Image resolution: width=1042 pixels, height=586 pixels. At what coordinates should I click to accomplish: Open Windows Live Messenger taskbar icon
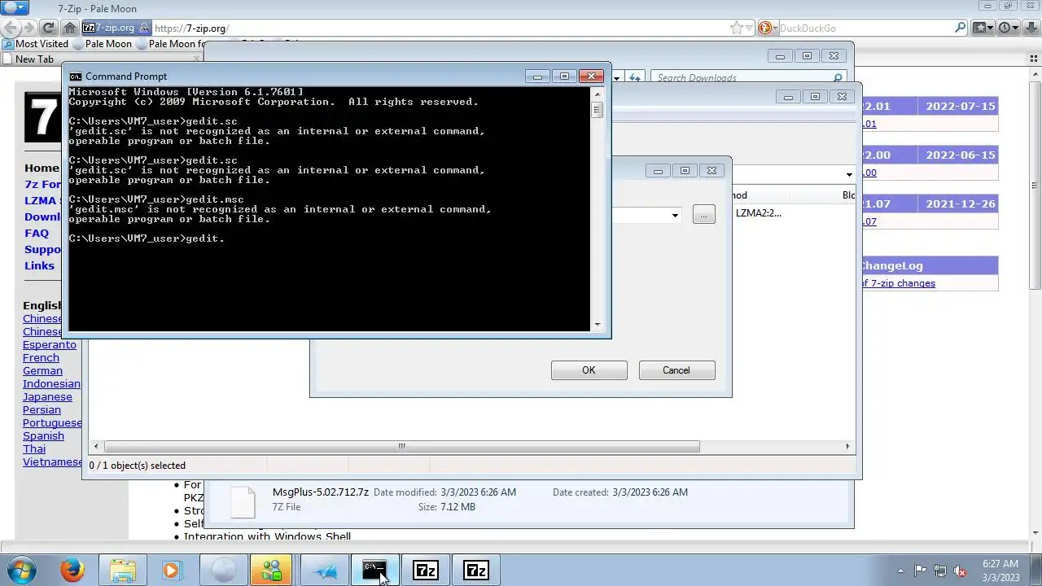tap(273, 570)
